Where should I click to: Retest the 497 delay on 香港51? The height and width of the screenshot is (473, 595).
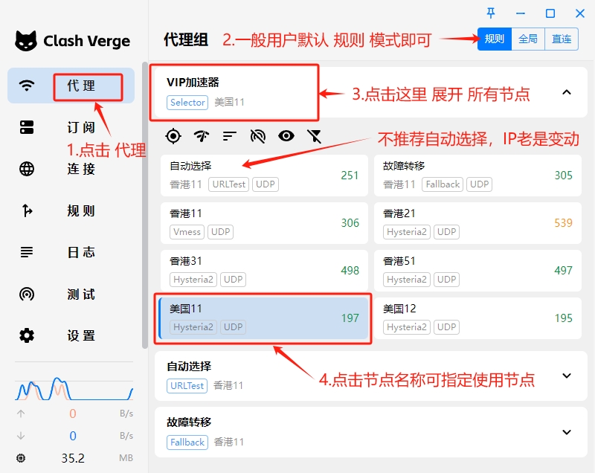563,271
